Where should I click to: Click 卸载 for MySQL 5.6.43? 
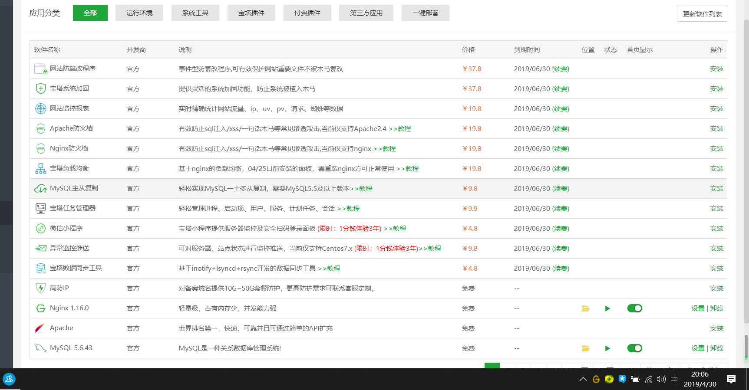(x=717, y=348)
